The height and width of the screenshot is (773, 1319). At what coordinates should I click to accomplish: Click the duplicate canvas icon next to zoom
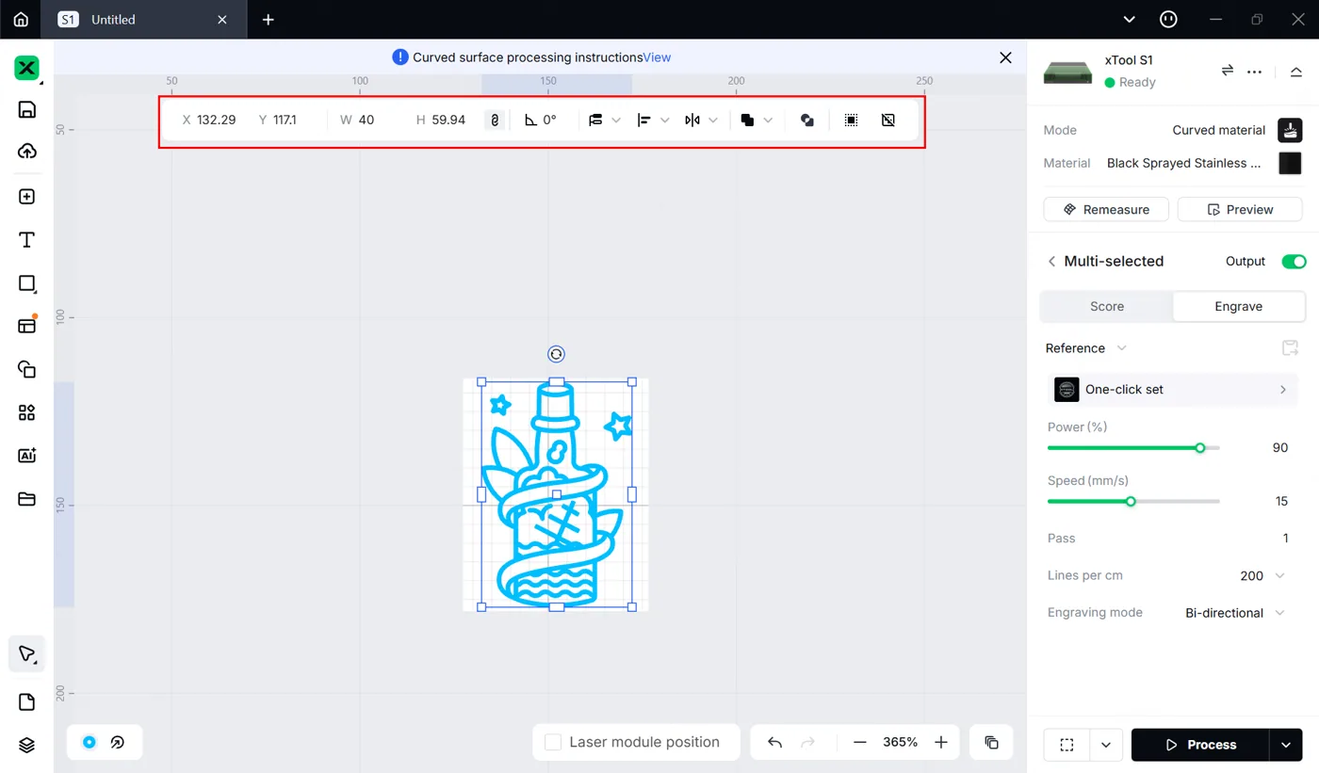(991, 742)
